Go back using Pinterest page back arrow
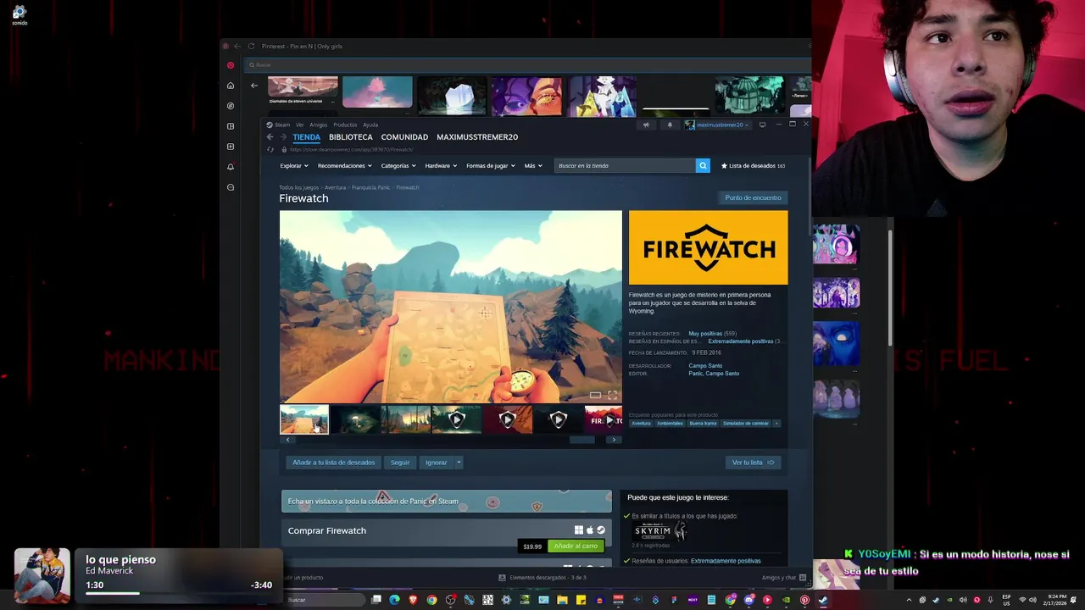 (254, 86)
